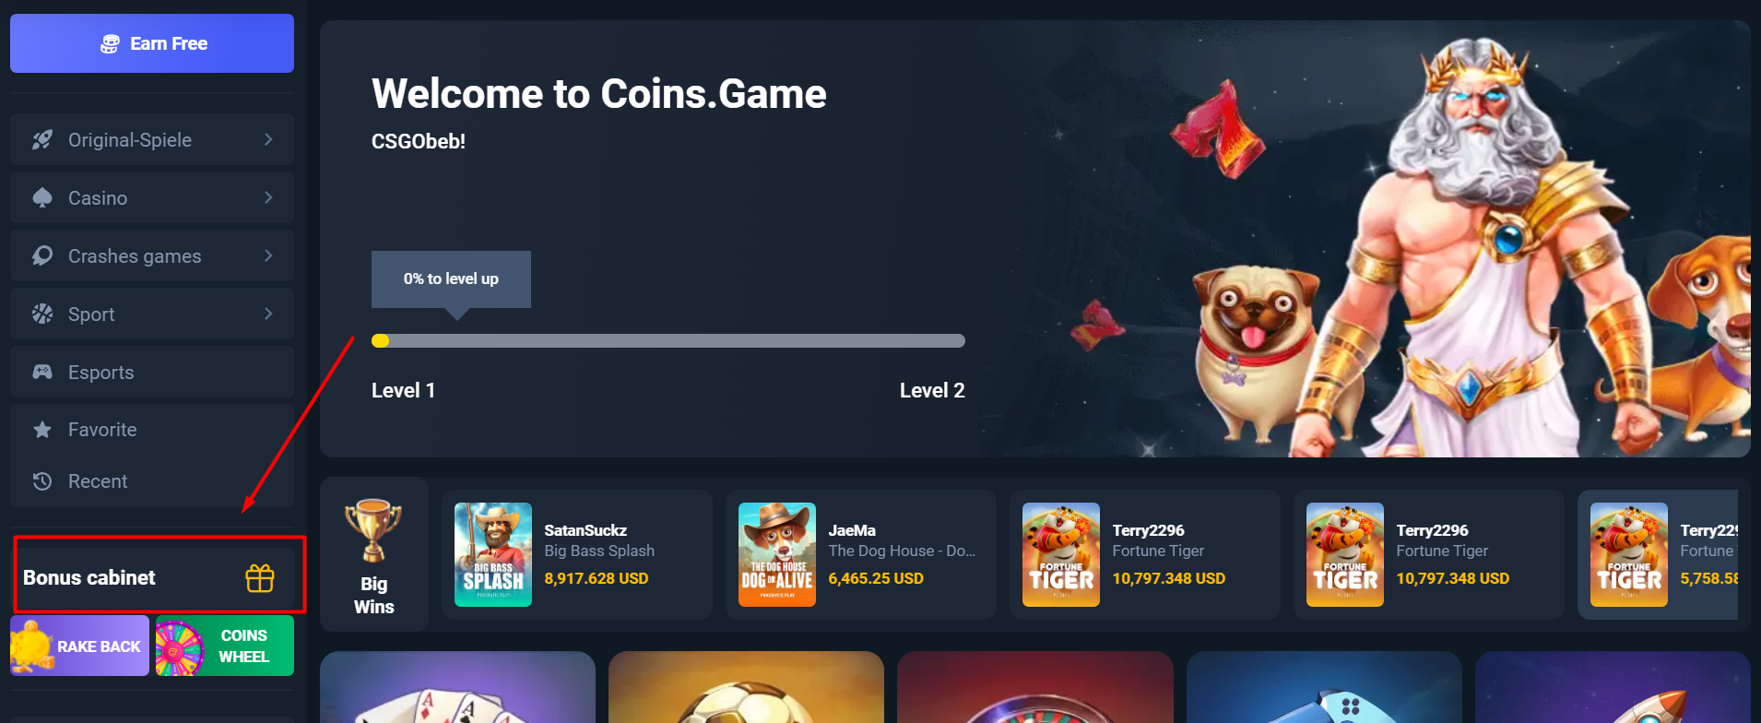Click the star icon beside Favorite
This screenshot has height=723, width=1761.
click(x=42, y=430)
